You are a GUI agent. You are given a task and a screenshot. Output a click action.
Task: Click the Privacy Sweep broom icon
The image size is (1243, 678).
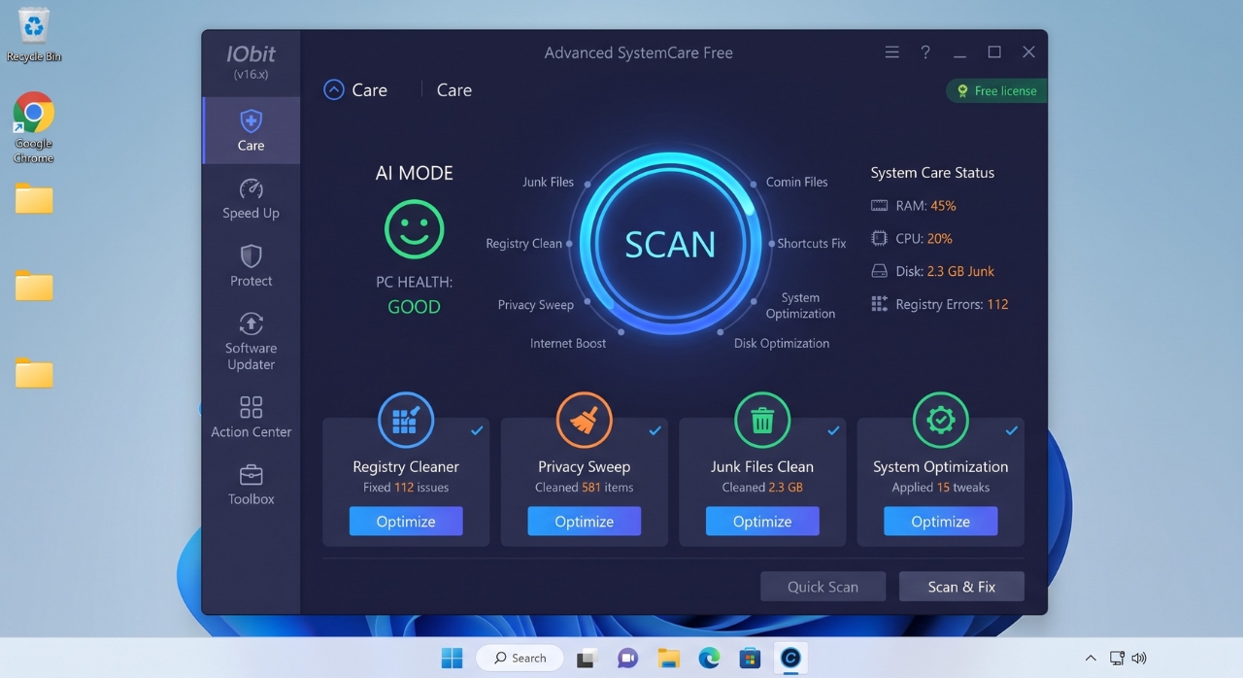(x=584, y=420)
